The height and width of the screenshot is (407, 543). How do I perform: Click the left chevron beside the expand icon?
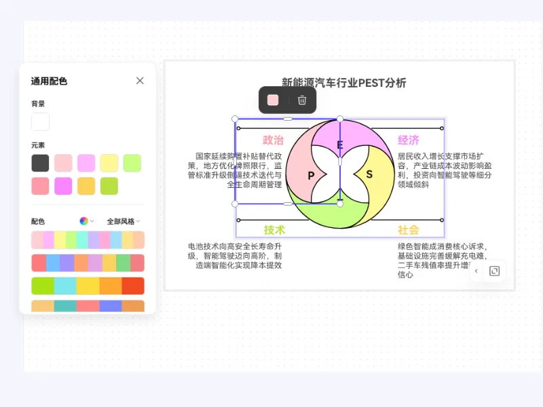tap(476, 271)
